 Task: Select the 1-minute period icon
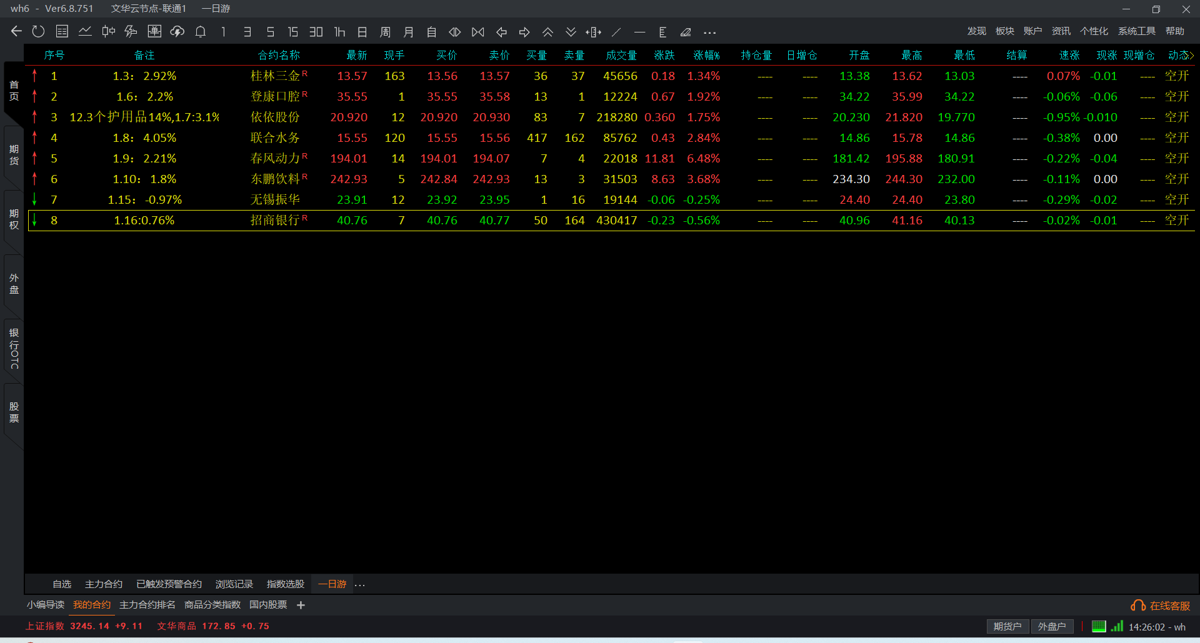coord(224,32)
